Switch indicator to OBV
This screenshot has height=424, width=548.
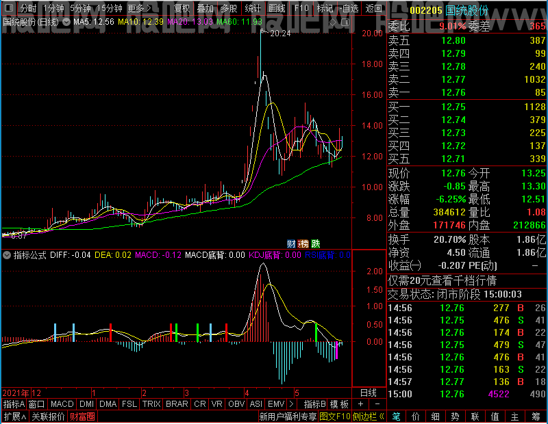tap(236, 404)
